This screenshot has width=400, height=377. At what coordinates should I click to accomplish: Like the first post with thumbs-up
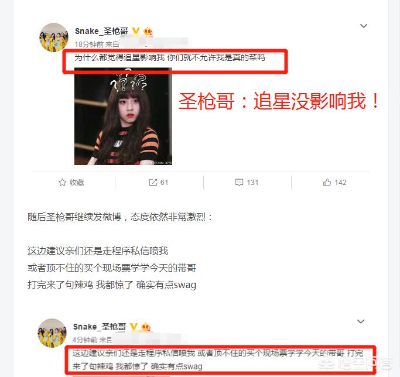tap(327, 183)
